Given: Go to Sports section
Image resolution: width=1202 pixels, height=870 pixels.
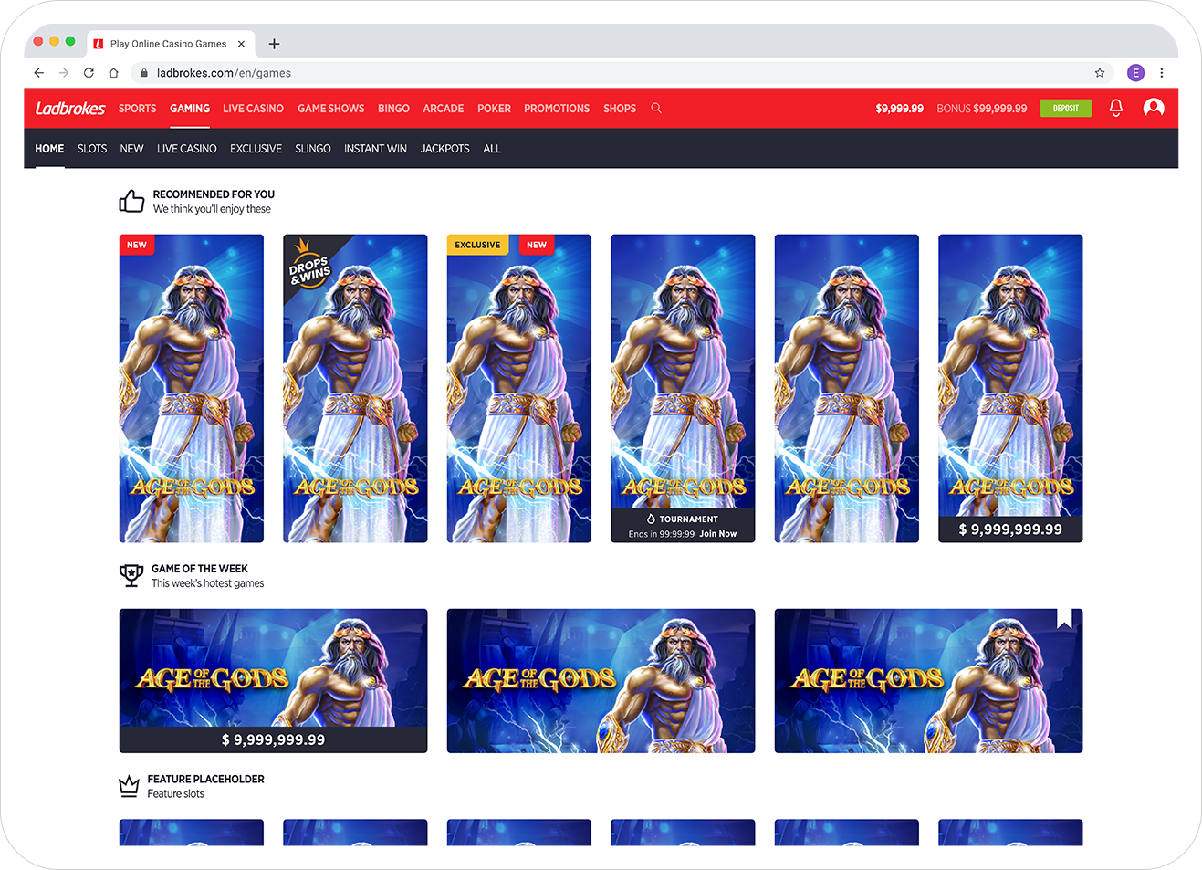Looking at the screenshot, I should (138, 109).
